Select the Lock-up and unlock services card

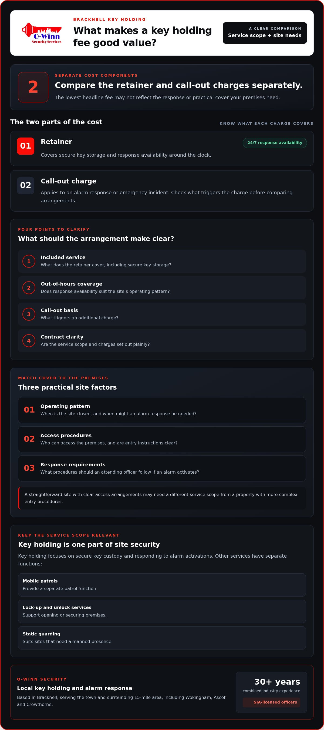[162, 611]
